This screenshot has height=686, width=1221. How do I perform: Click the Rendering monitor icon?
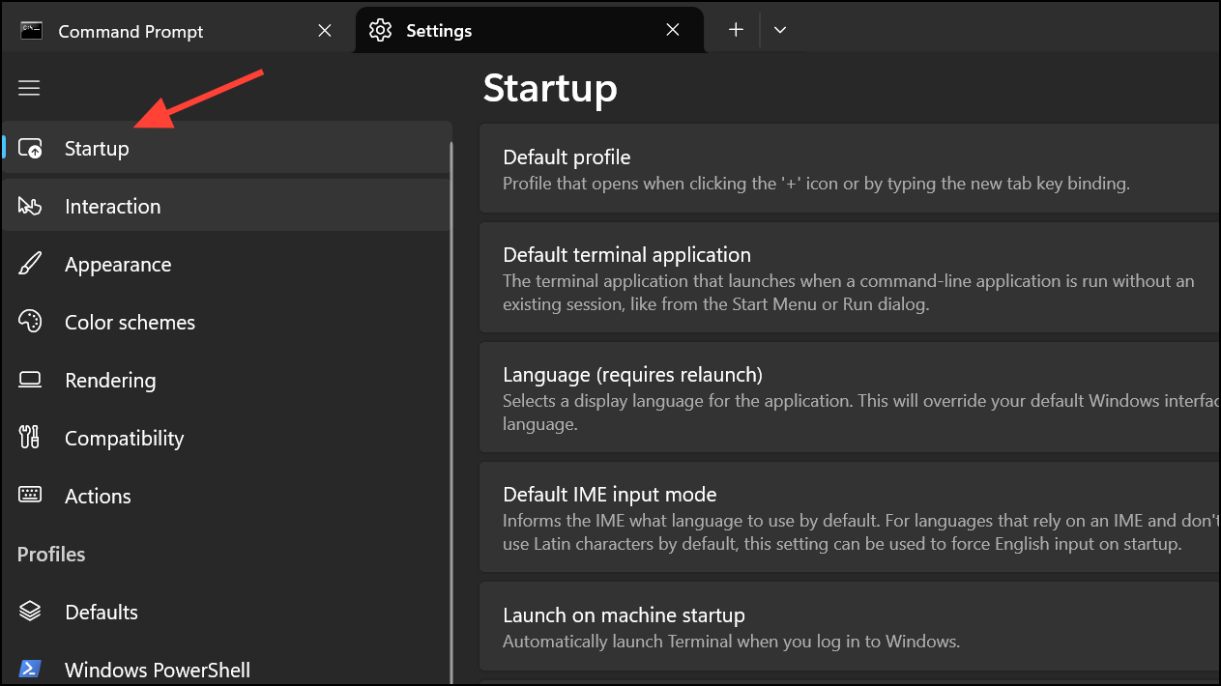(30, 380)
